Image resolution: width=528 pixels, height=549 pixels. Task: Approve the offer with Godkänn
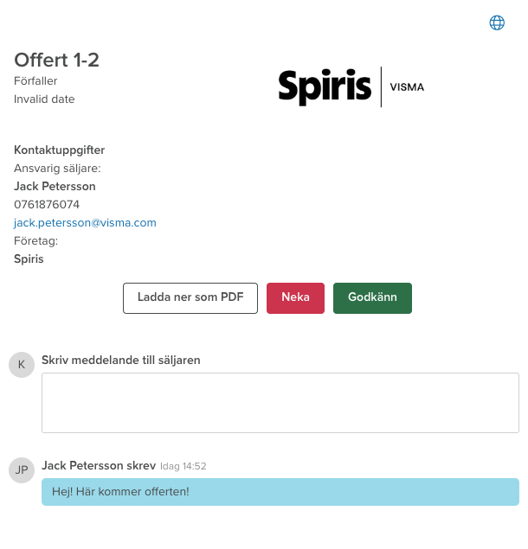pyautogui.click(x=372, y=297)
